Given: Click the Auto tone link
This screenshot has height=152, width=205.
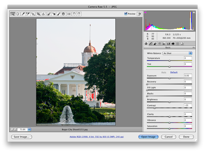Looking at the screenshot, I should click(x=164, y=72).
